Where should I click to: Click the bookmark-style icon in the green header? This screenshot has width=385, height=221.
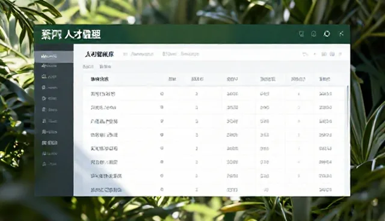pos(301,34)
